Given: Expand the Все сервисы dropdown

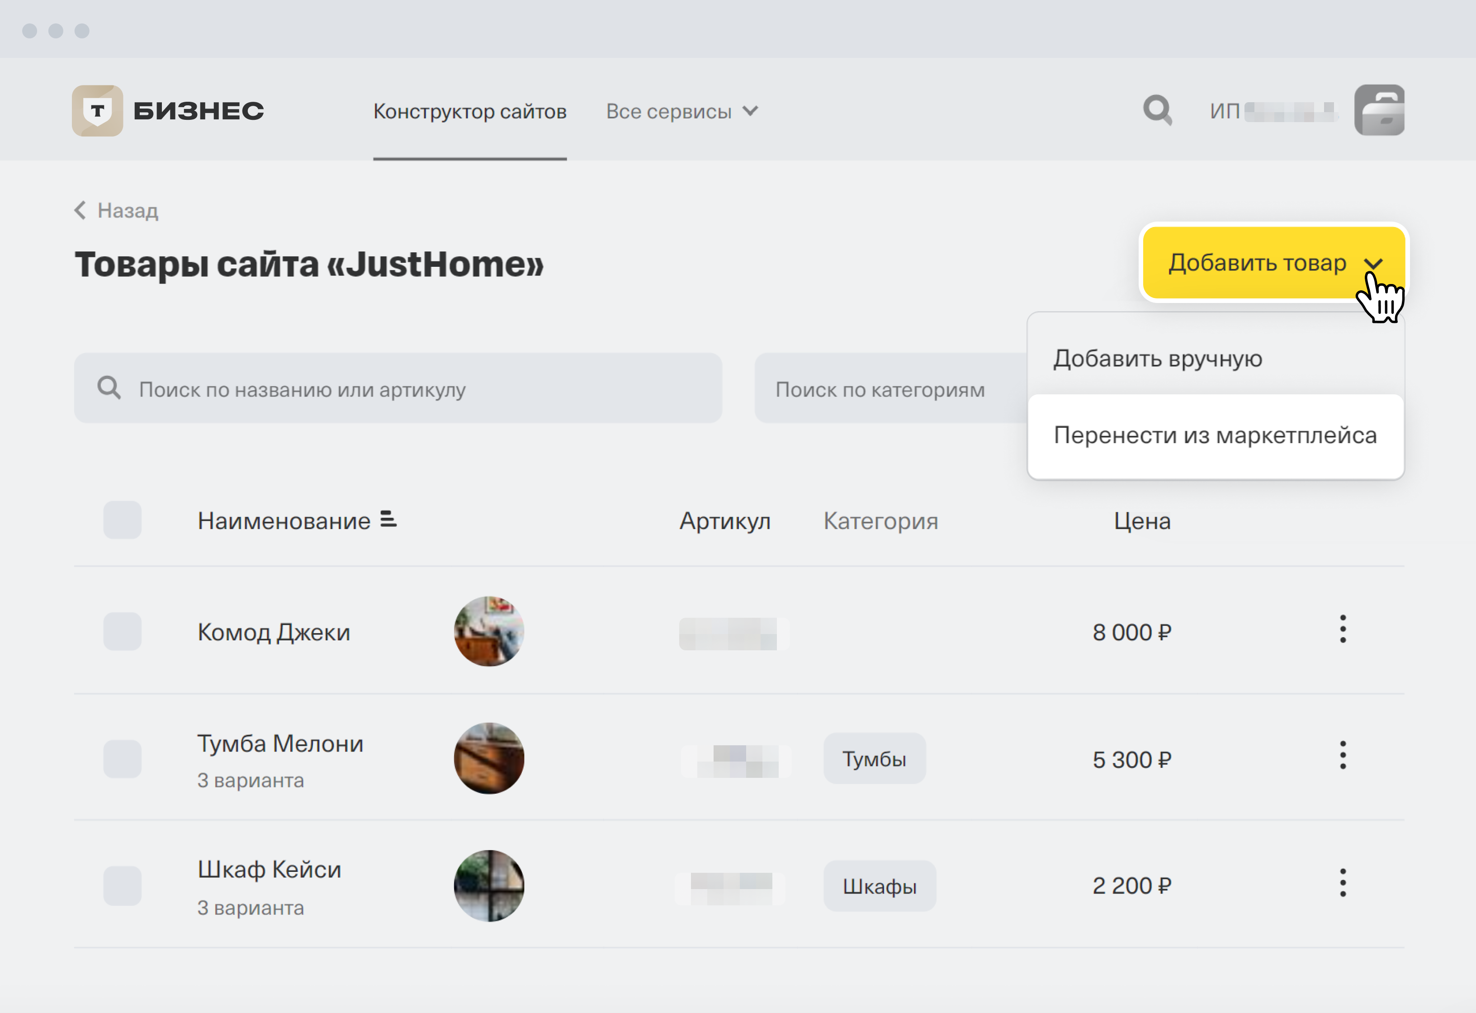Looking at the screenshot, I should coord(681,112).
